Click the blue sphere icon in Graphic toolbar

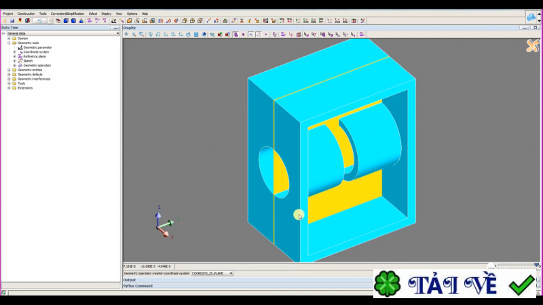tap(204, 35)
